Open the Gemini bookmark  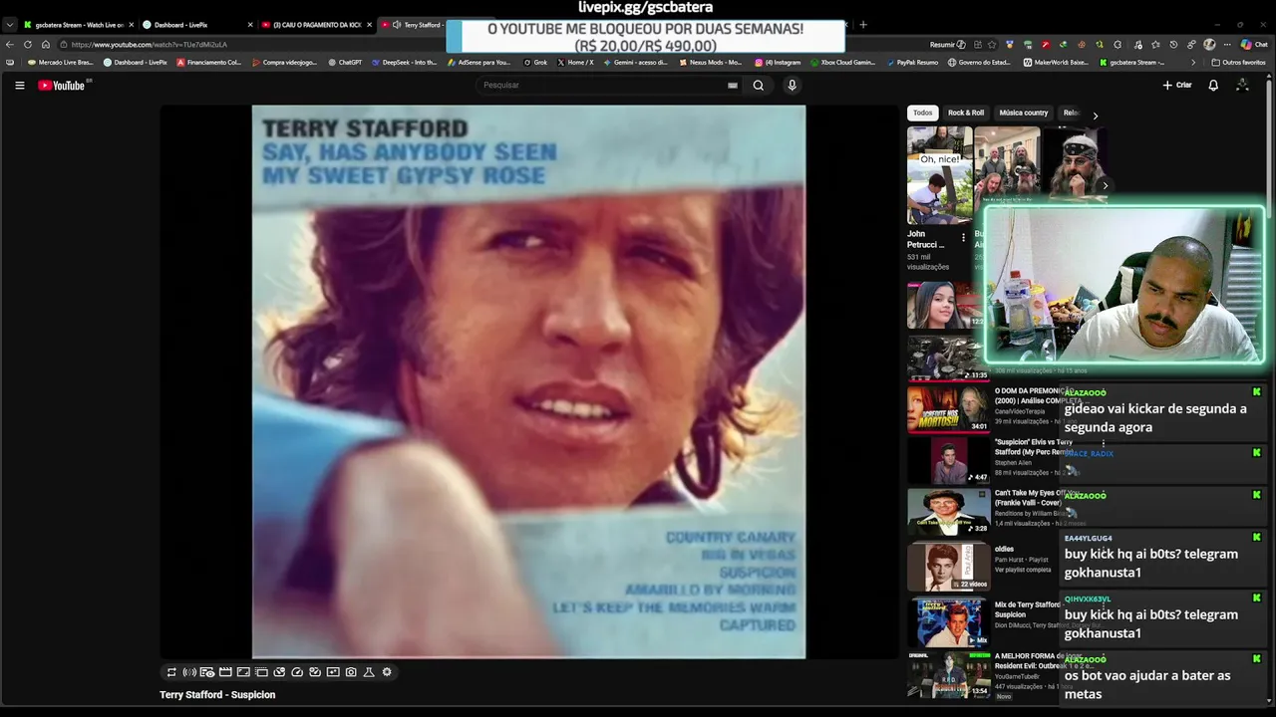tap(635, 63)
